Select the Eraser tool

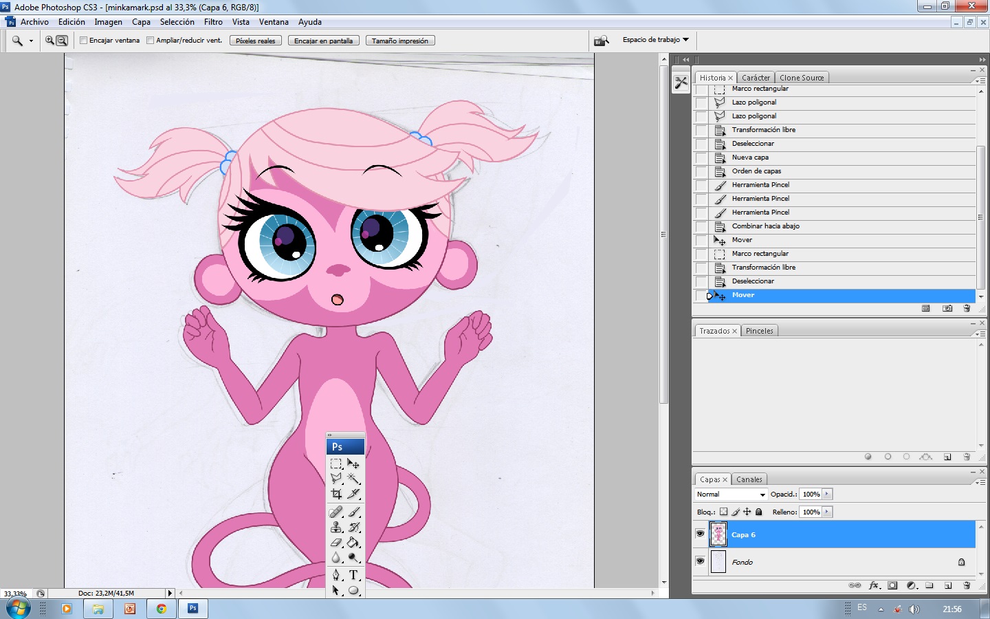tap(336, 543)
